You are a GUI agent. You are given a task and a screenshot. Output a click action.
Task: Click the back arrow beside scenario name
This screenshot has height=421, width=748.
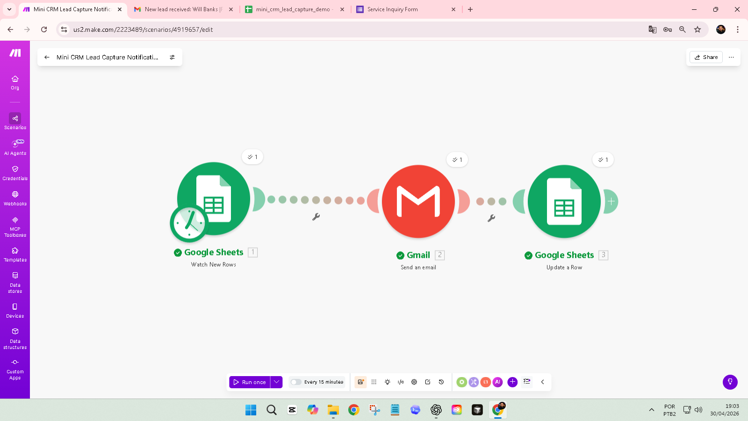47,57
